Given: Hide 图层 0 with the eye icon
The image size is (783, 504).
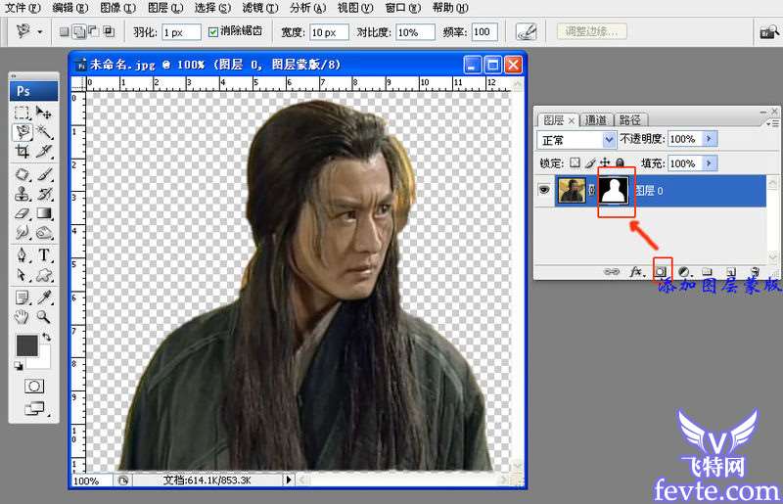Looking at the screenshot, I should [x=545, y=190].
